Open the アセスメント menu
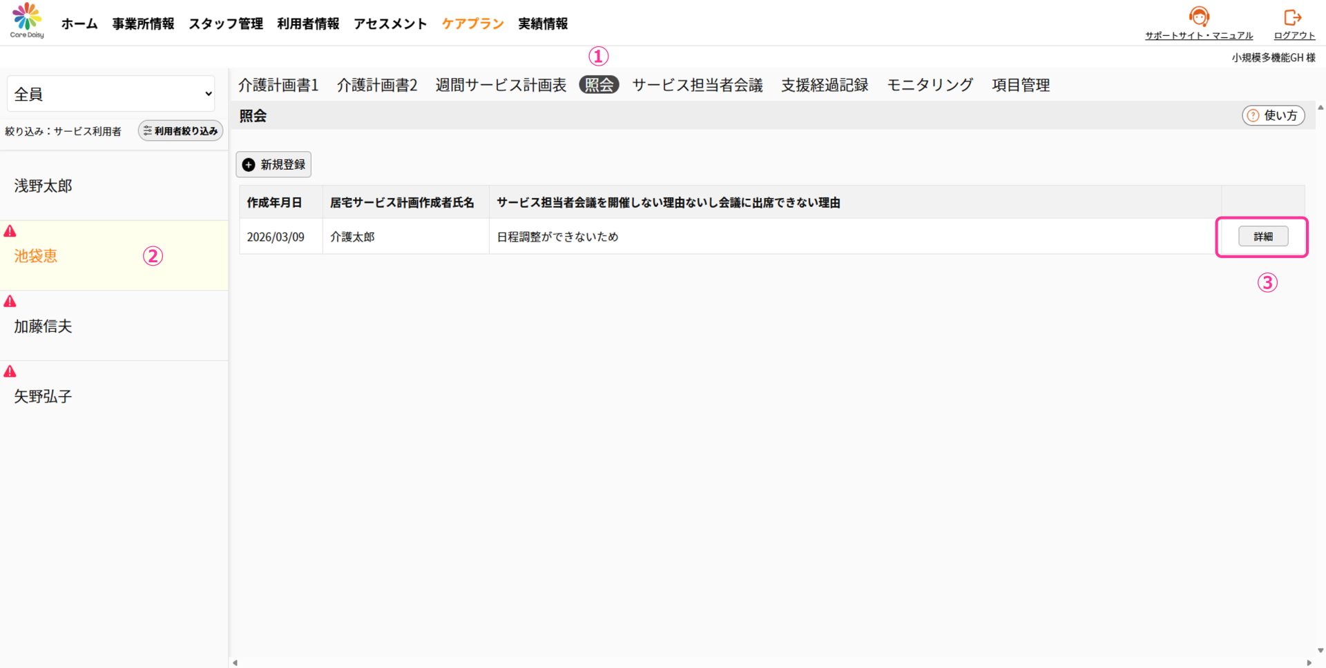This screenshot has height=668, width=1326. (x=390, y=23)
